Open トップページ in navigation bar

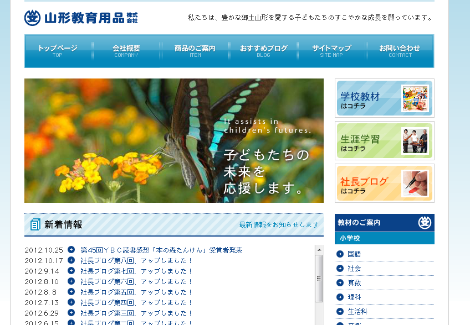coord(58,51)
